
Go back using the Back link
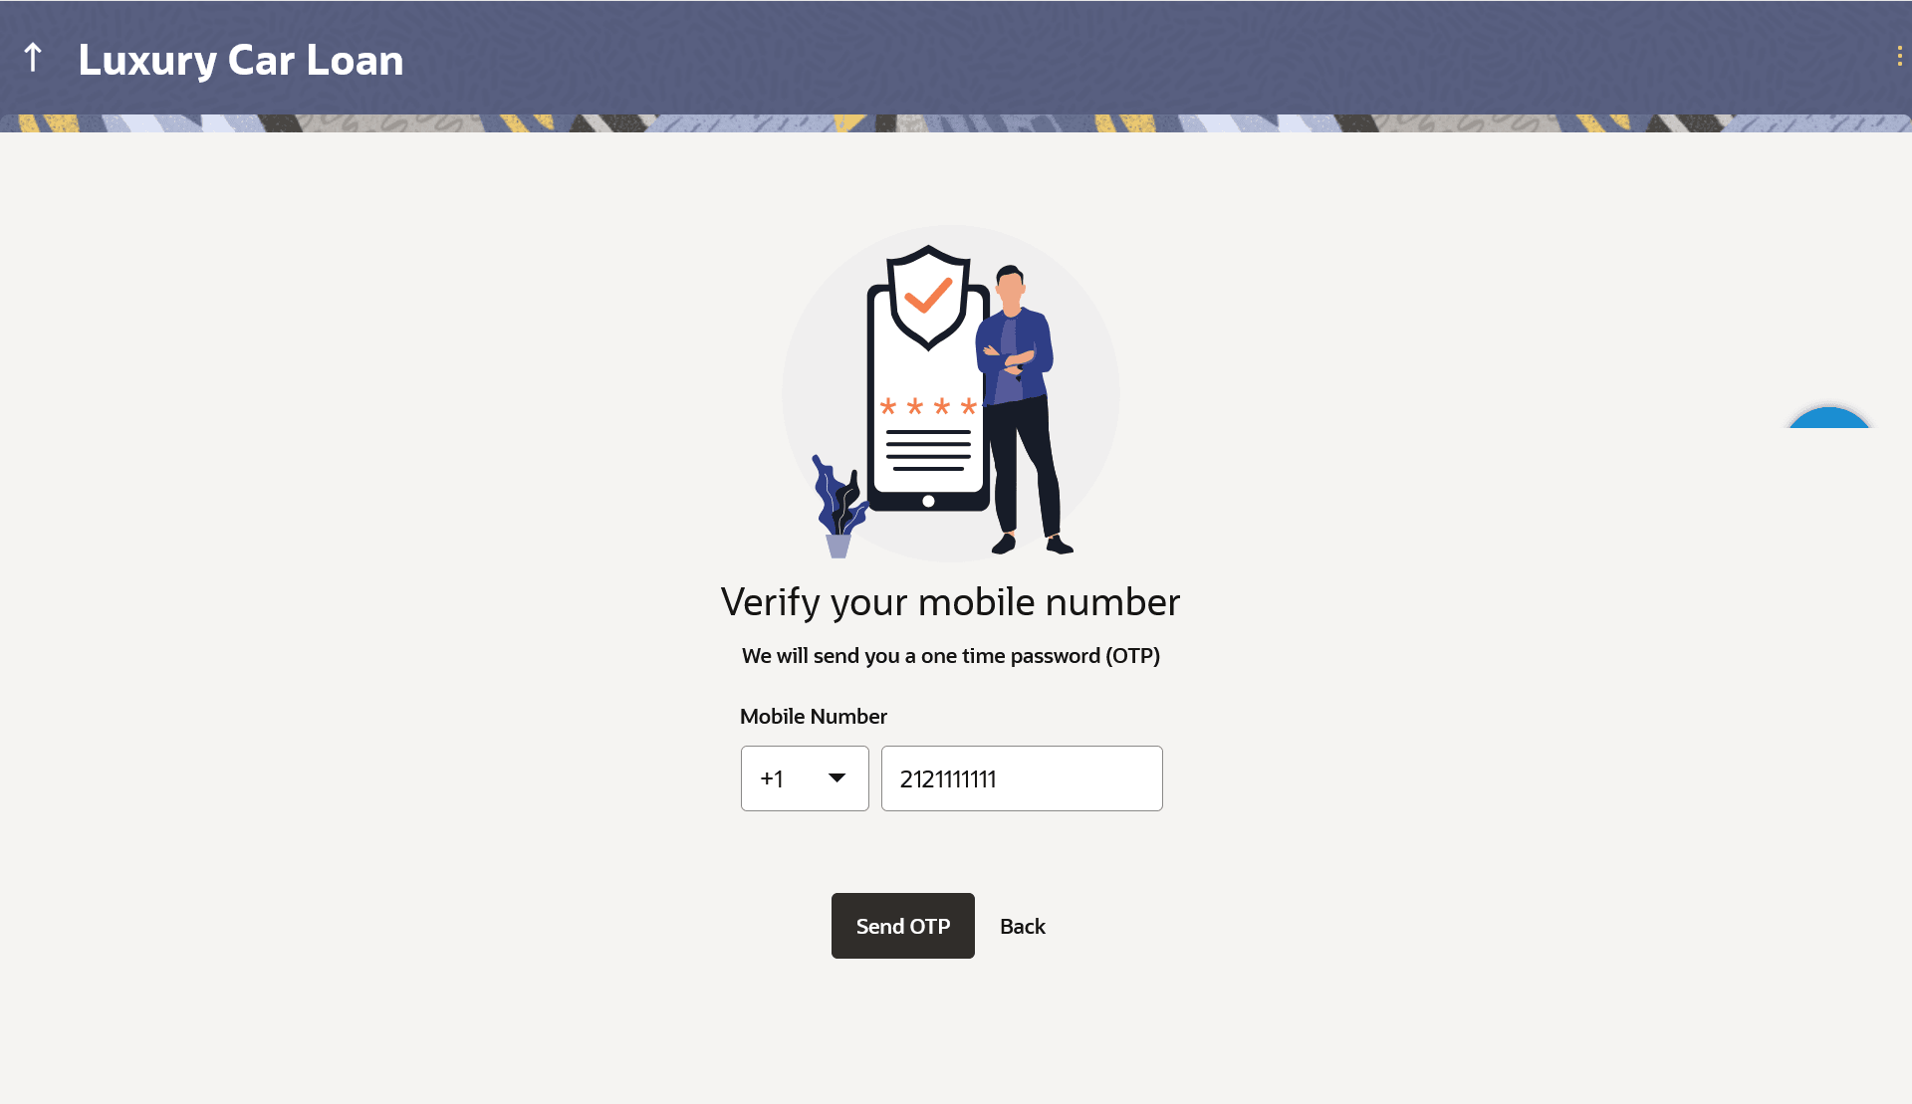(1023, 927)
